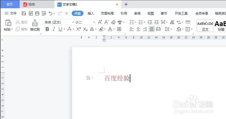This screenshot has width=226, height=119.
Task: Expand the borders dropdown arrow
Action: pyautogui.click(x=192, y=29)
